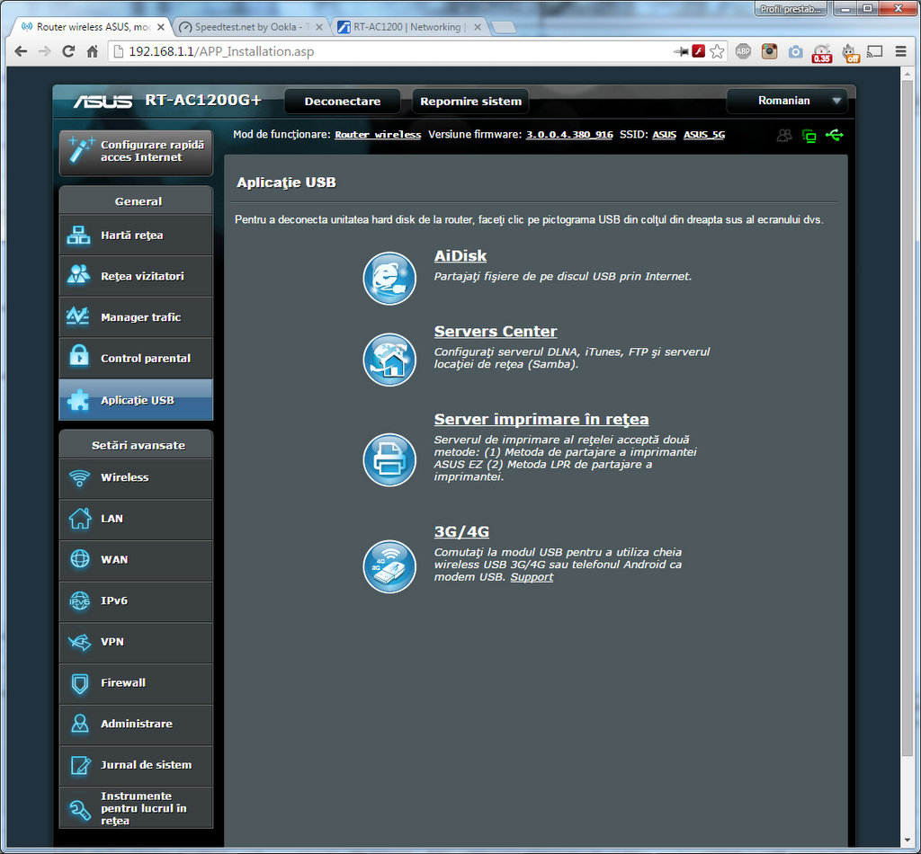This screenshot has height=854, width=921.
Task: Close the Speedtest.net browser tab
Action: click(x=319, y=27)
